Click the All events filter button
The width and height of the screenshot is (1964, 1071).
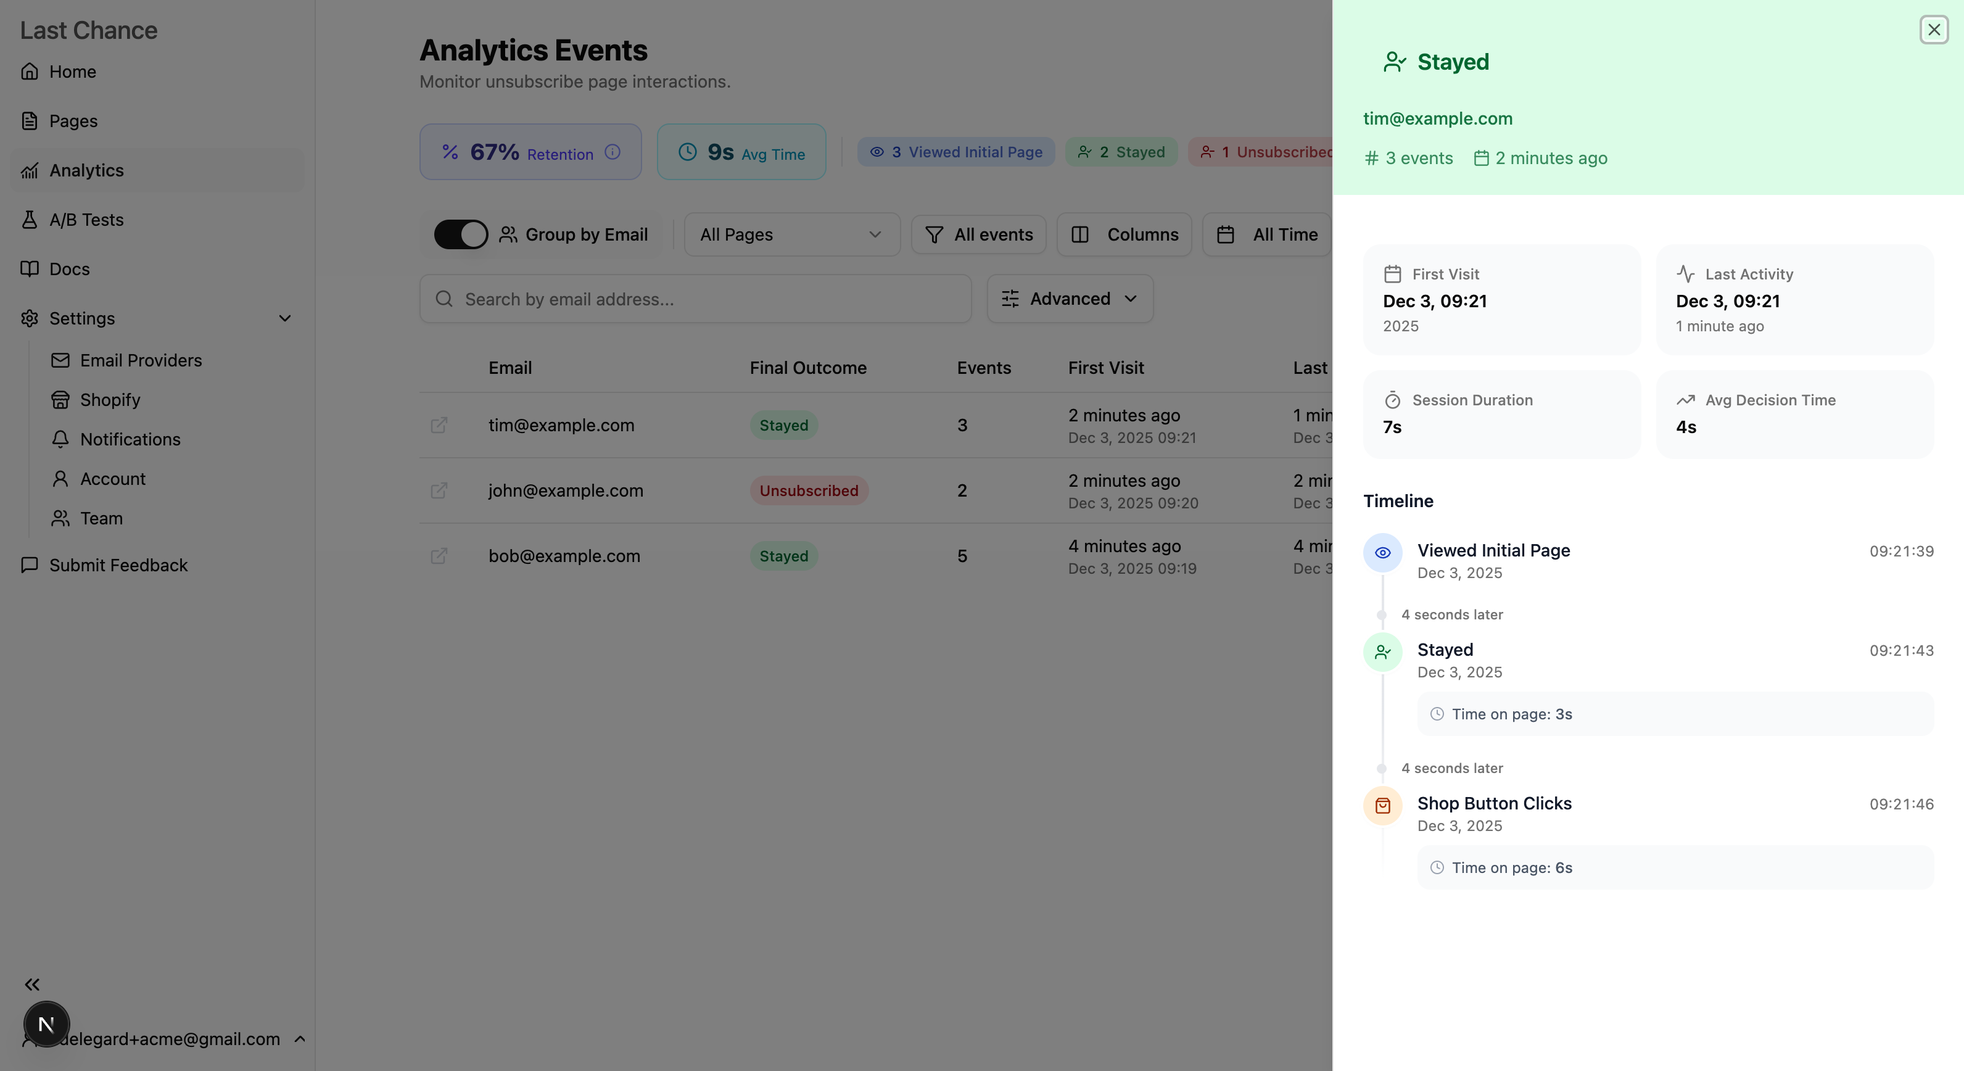click(x=978, y=235)
